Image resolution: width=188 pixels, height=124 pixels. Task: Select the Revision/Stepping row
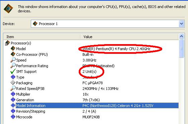pyautogui.click(x=30, y=111)
